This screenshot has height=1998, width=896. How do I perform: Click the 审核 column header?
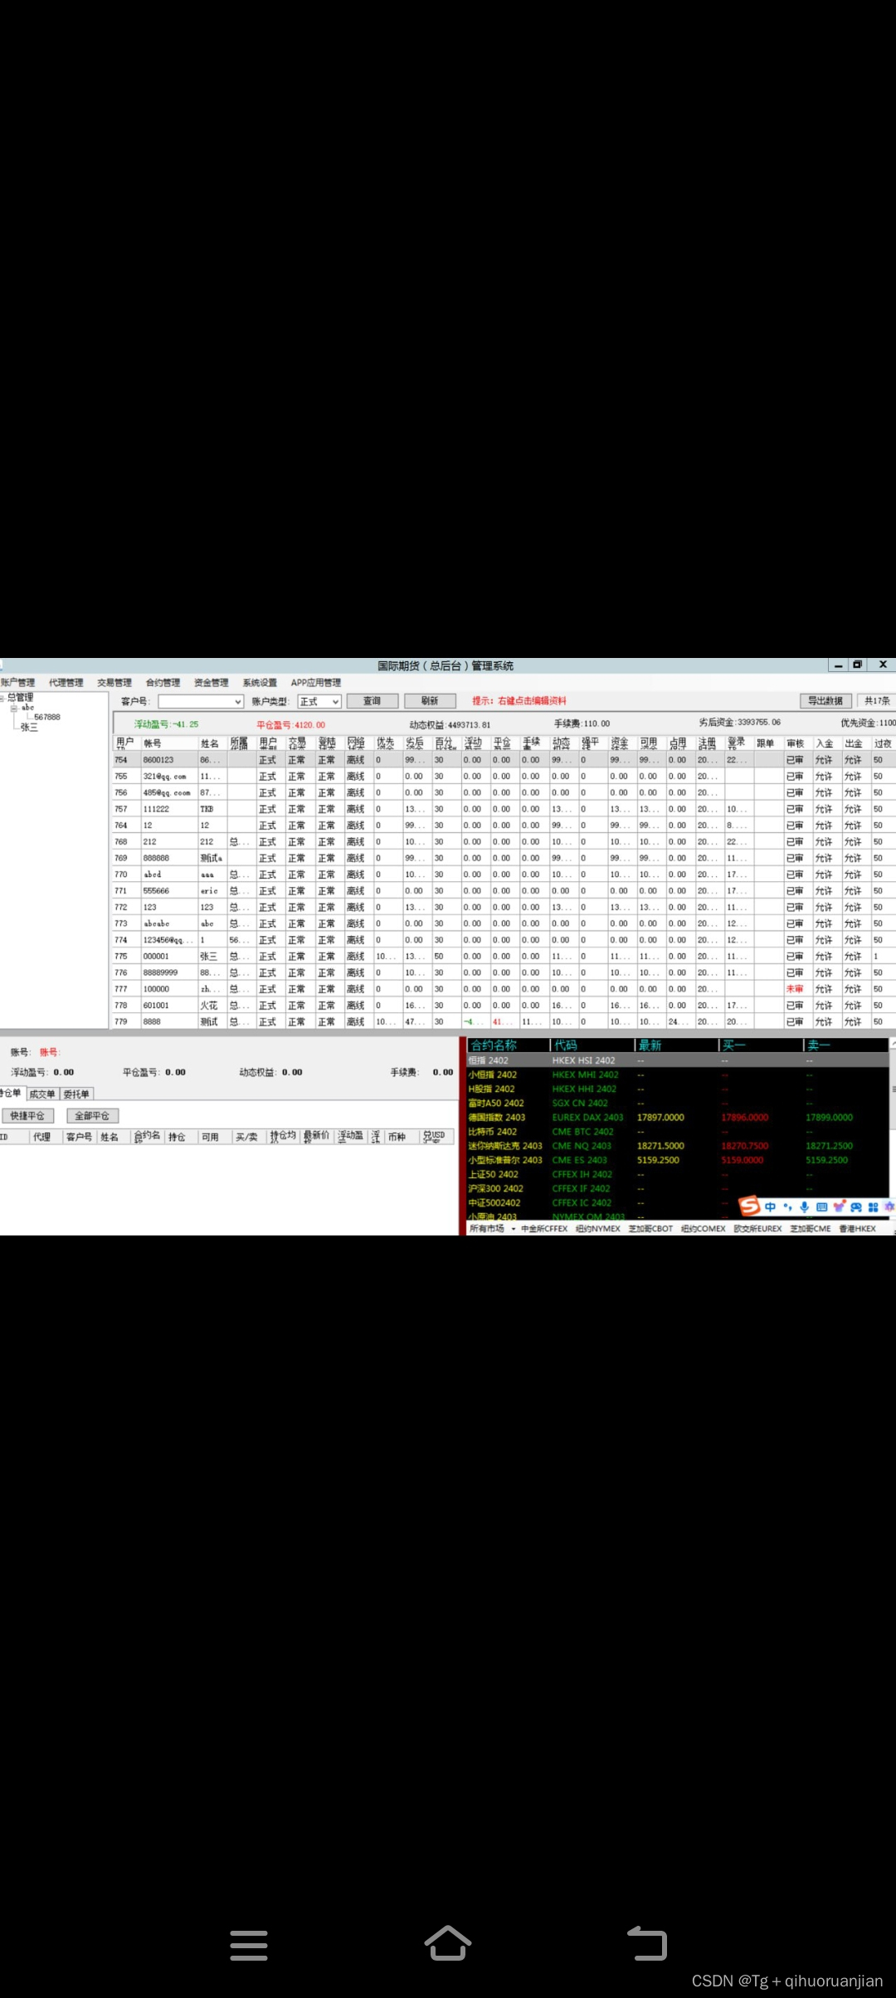[x=796, y=743]
